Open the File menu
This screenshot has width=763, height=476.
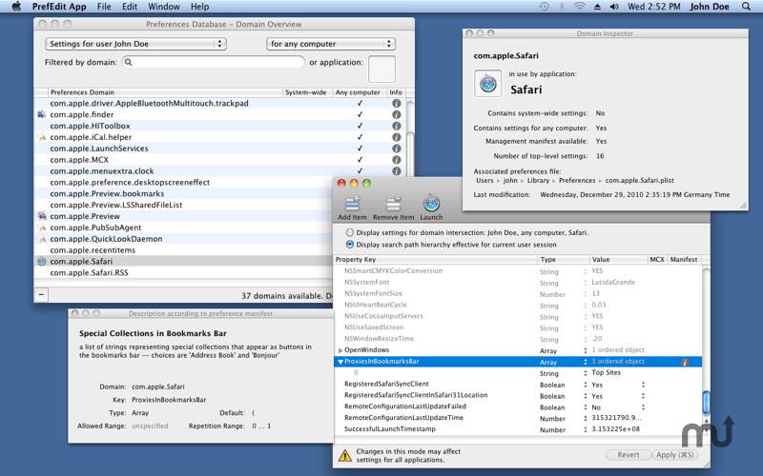point(103,7)
